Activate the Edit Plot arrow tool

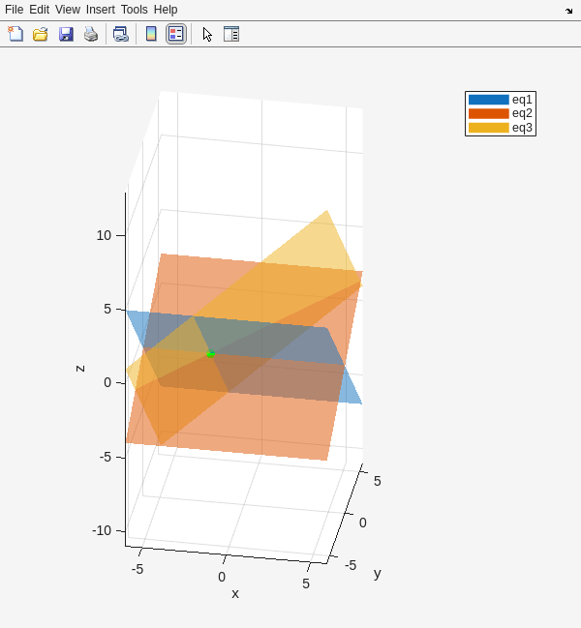pyautogui.click(x=207, y=34)
